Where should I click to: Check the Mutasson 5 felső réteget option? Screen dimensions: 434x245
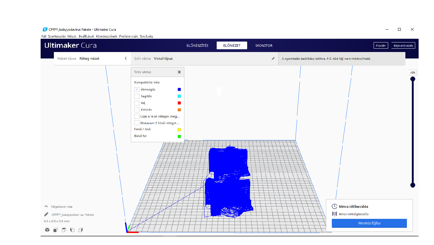[x=137, y=122]
